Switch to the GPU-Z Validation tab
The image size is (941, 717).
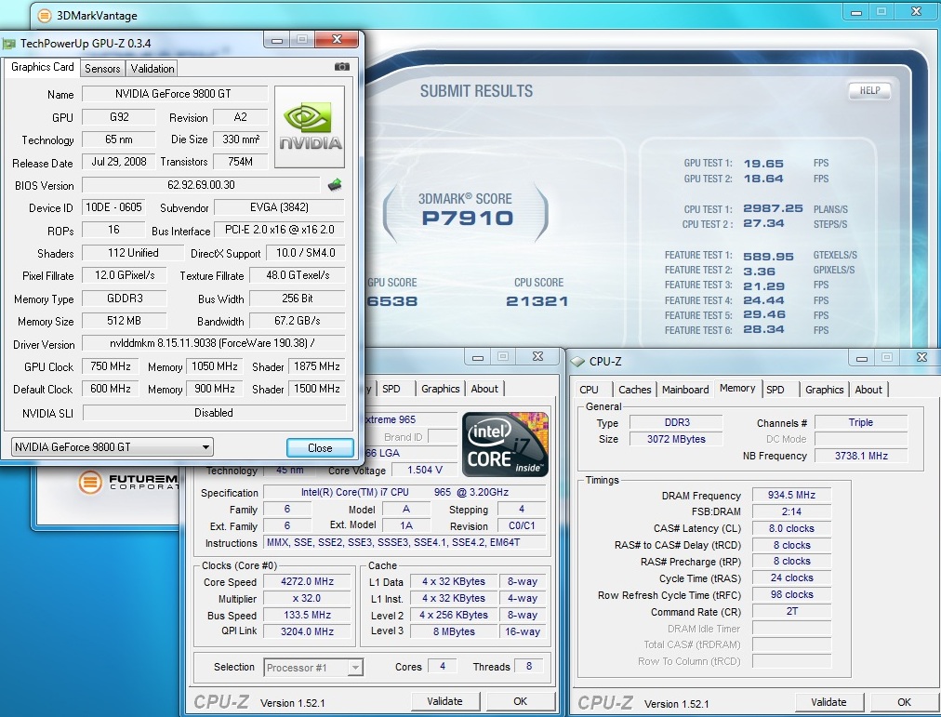[x=152, y=69]
